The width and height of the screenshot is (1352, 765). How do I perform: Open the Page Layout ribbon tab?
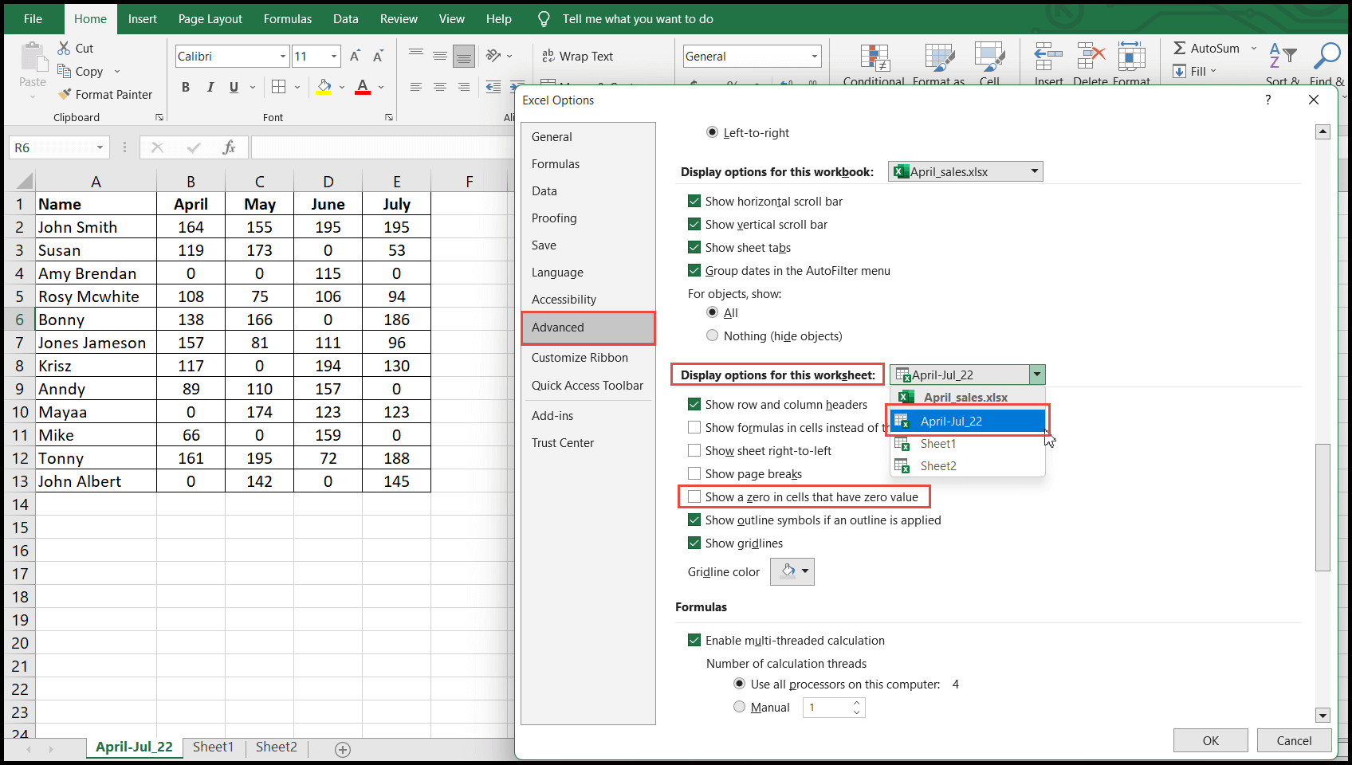[210, 19]
